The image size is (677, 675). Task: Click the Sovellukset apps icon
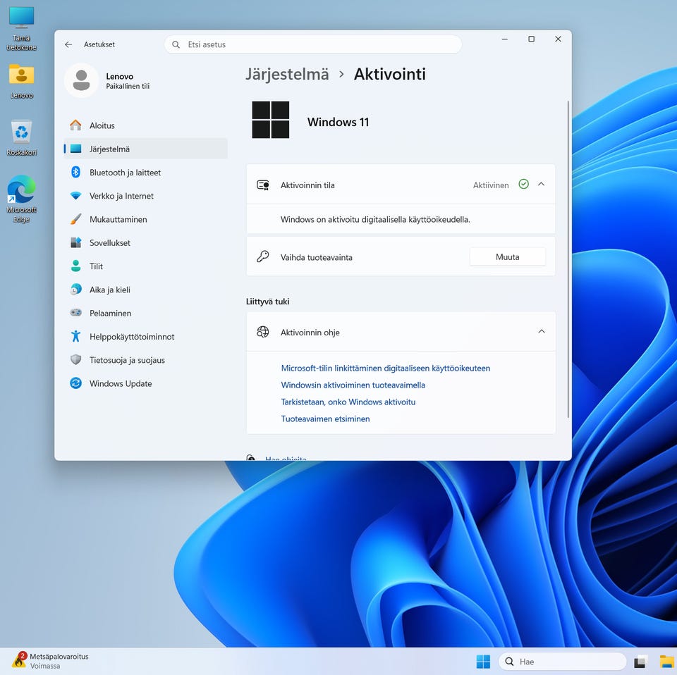point(75,243)
